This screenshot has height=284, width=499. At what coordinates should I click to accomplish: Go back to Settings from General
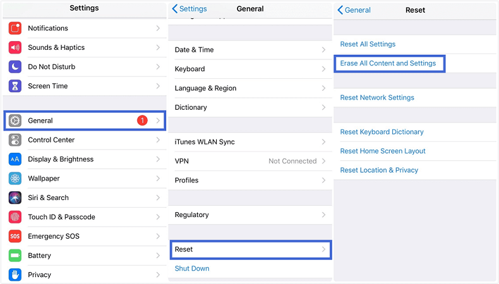(x=190, y=9)
